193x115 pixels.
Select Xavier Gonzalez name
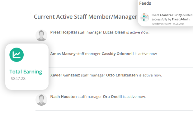pos(65,75)
